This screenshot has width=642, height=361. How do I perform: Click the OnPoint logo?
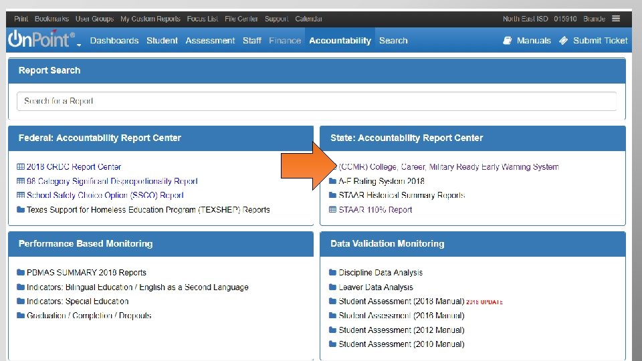tap(41, 39)
